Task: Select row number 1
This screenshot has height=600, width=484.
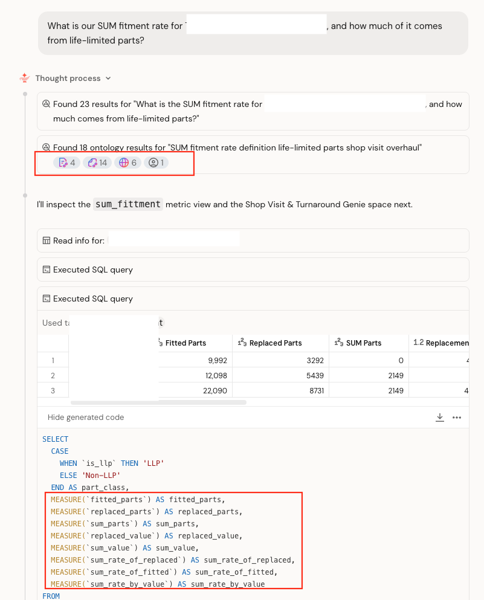Action: coord(53,361)
